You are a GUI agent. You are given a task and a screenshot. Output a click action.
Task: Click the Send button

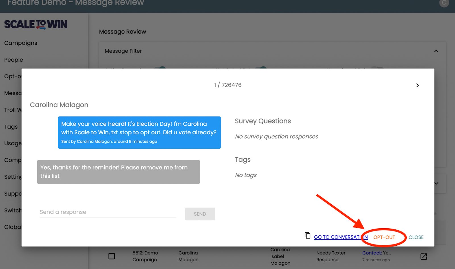[x=200, y=214]
